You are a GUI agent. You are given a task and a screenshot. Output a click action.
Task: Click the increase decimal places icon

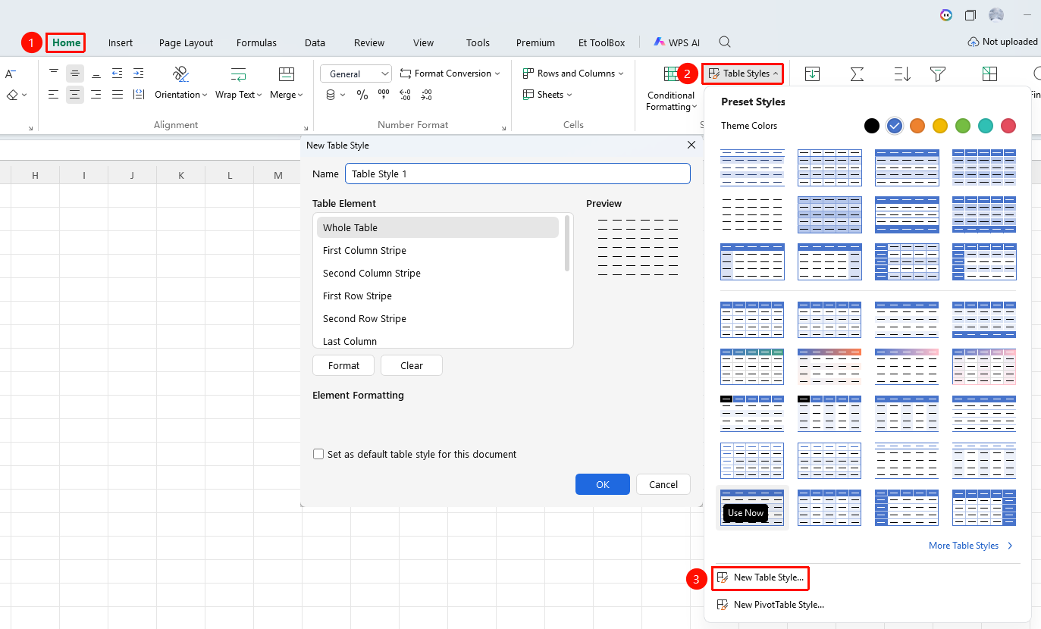(x=405, y=95)
